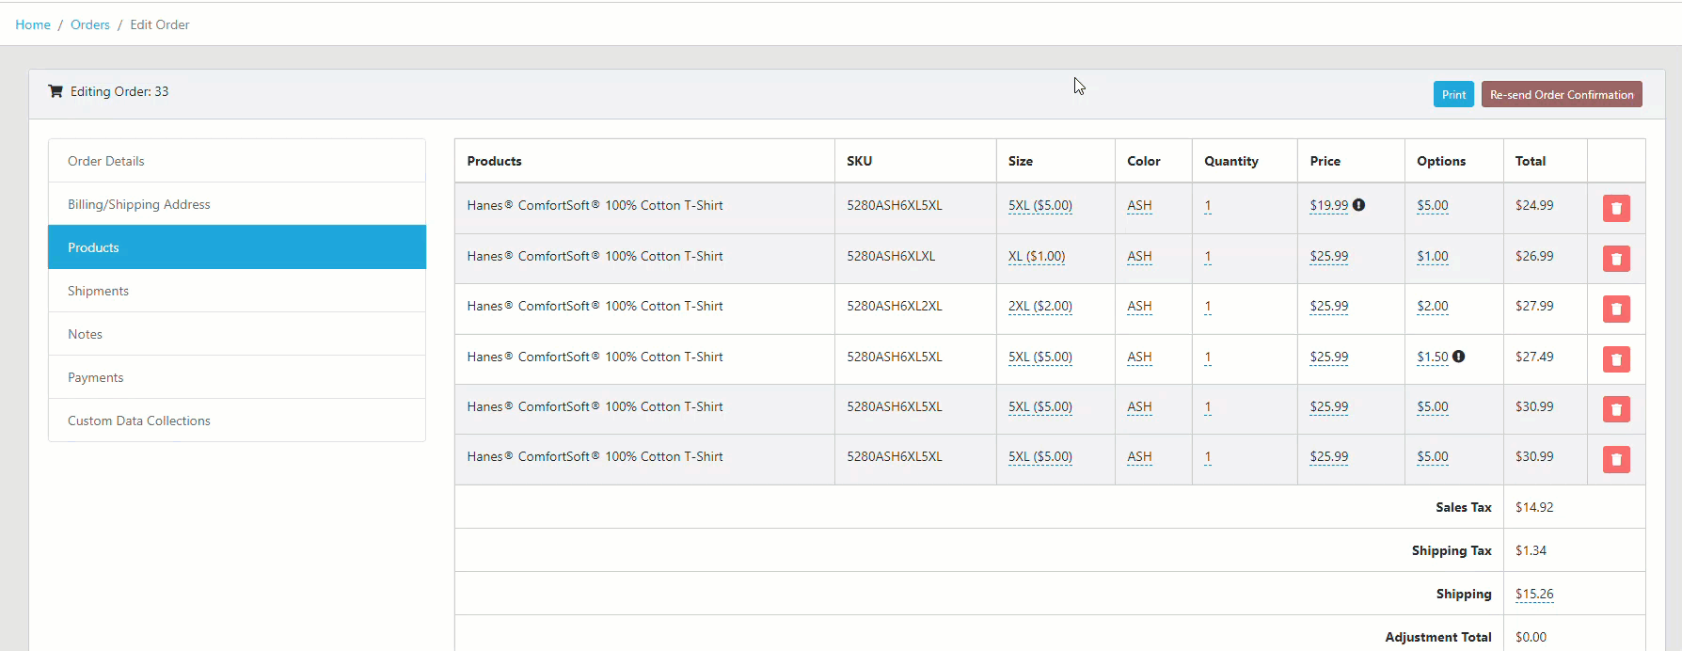Go to Home via breadcrumb link
The height and width of the screenshot is (651, 1682).
pyautogui.click(x=33, y=24)
